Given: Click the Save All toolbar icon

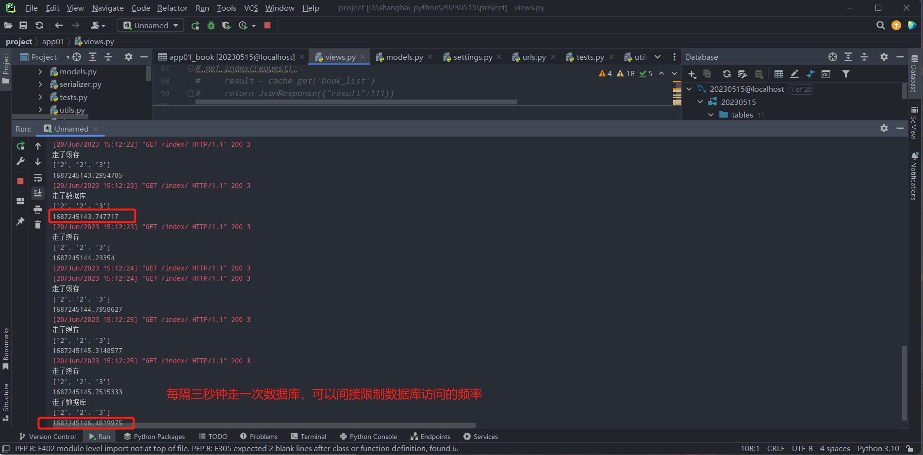Looking at the screenshot, I should click(23, 25).
